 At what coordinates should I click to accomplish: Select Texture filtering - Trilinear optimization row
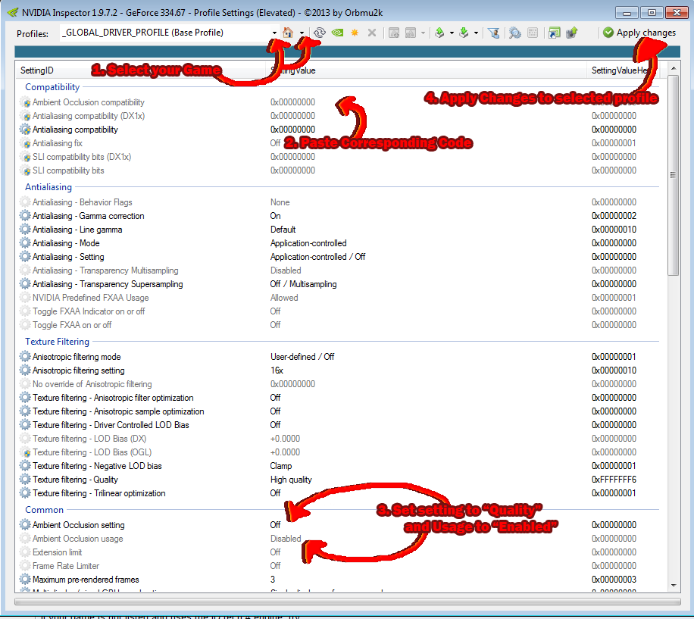click(x=98, y=493)
